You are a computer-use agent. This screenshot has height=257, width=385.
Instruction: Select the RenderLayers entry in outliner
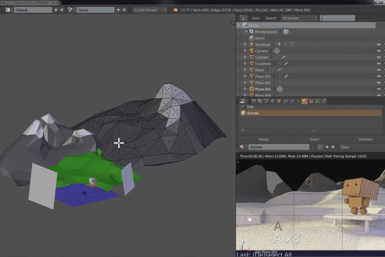(266, 31)
